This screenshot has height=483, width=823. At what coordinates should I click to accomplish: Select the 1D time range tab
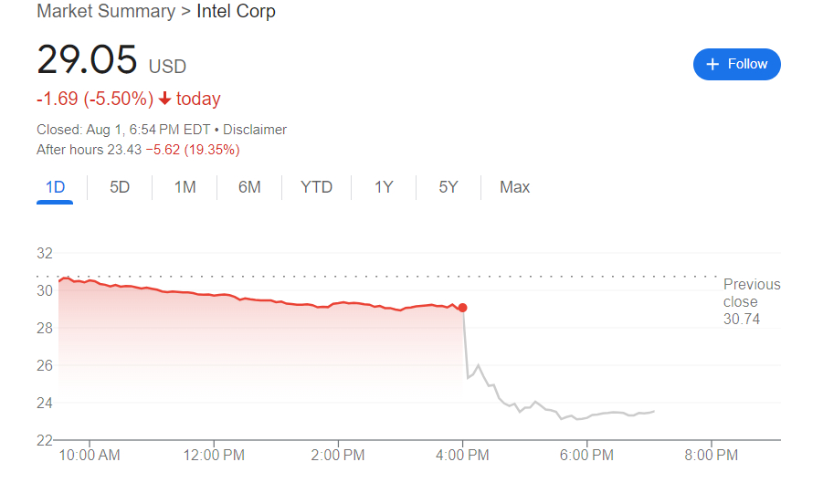[x=56, y=187]
